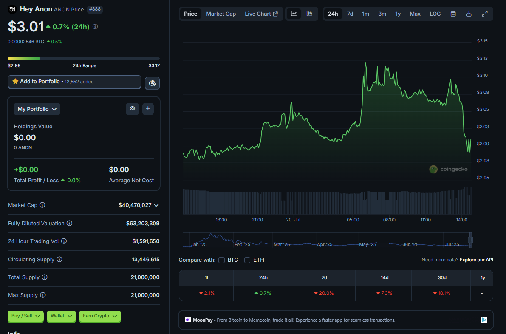Click the $1,591,650 trading volume value
Screen dimensions: 506x334
coord(146,241)
